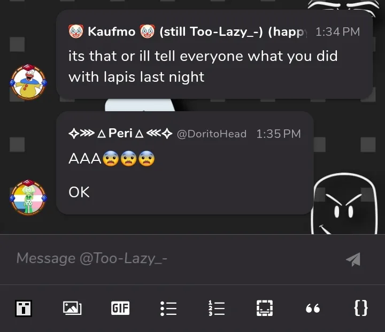385x332 pixels.
Task: Select the @DoritoHead handle
Action: (x=211, y=134)
